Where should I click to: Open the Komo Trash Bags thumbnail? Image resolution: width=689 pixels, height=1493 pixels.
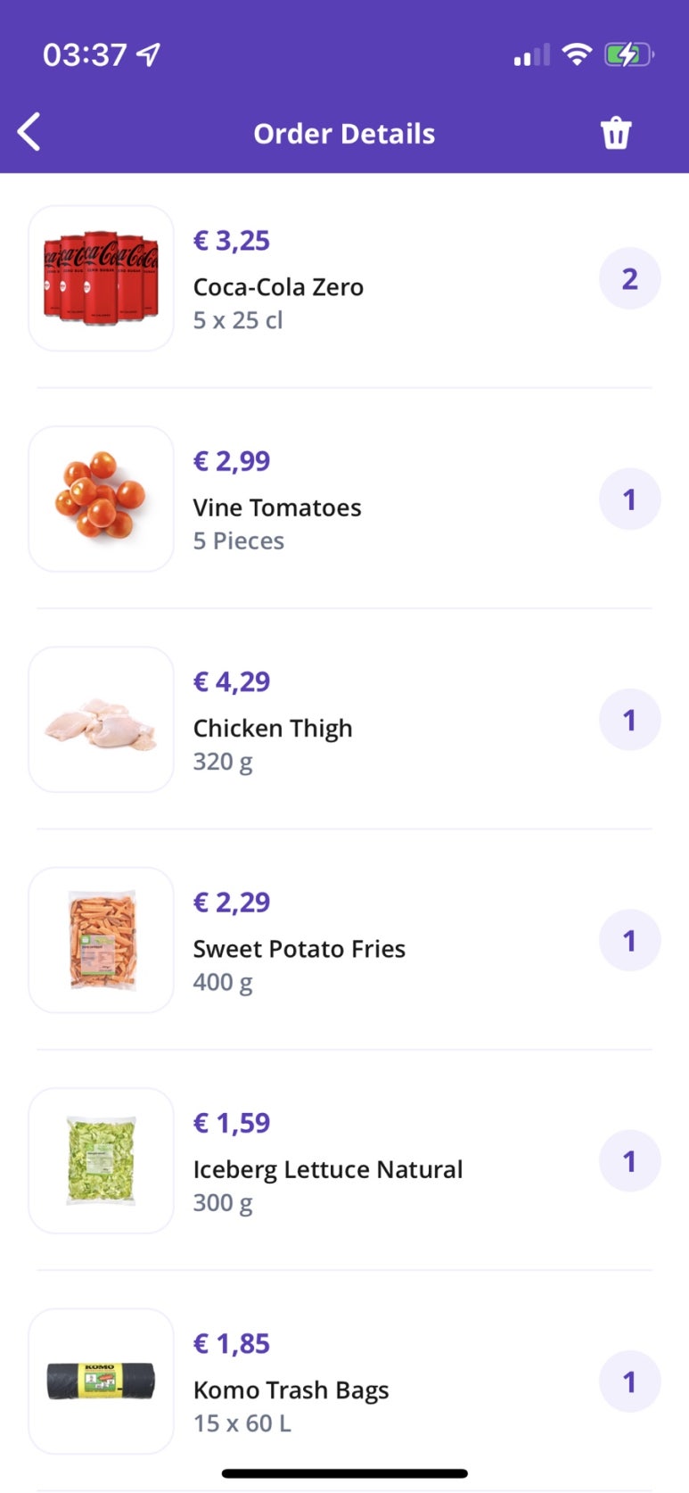coord(101,1382)
